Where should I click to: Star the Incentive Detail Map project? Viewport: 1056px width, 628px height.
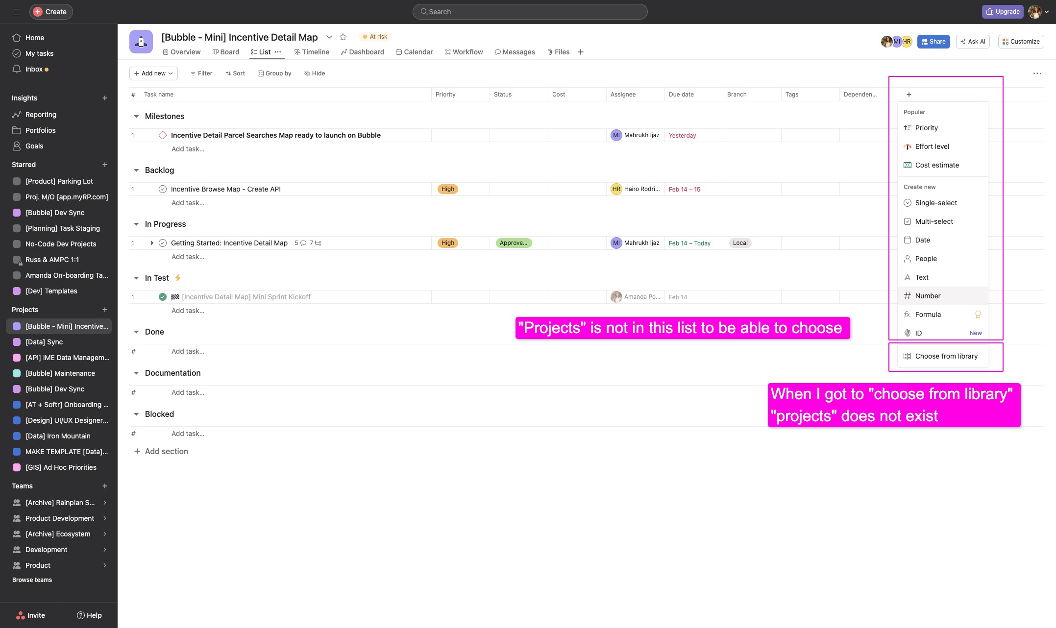pos(343,37)
